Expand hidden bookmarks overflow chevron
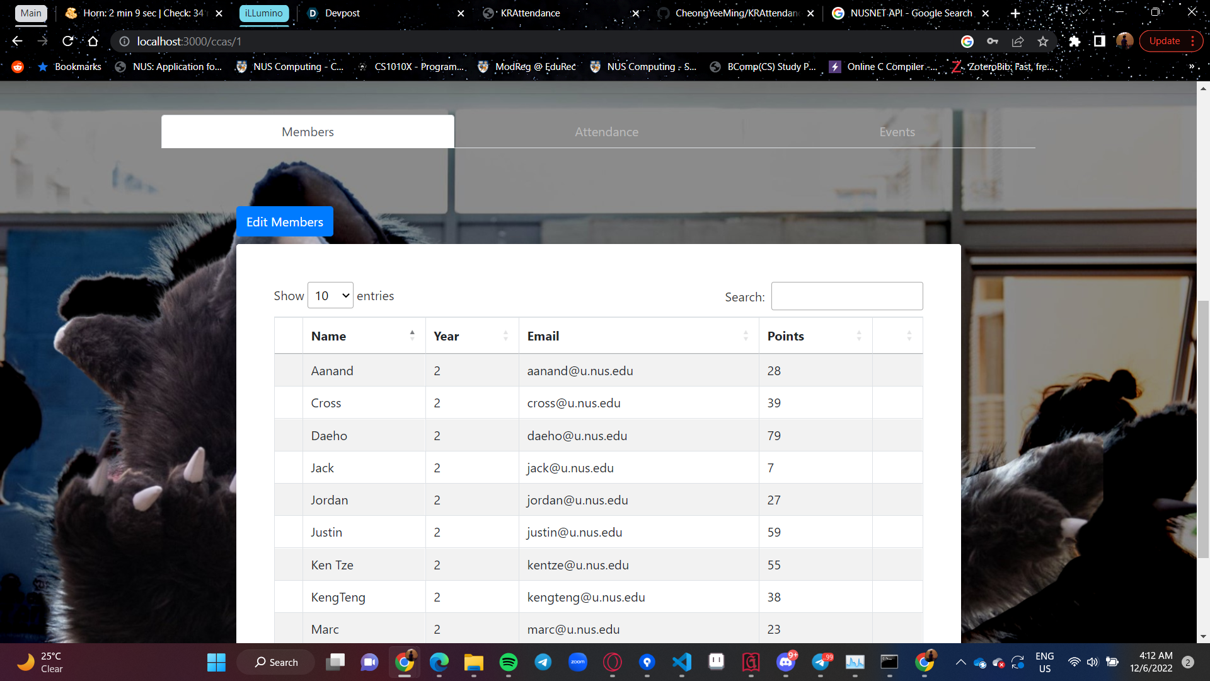 1191,66
